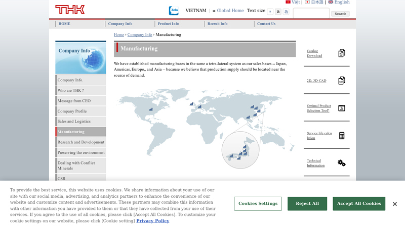The width and height of the screenshot is (405, 227).
Task: Switch language to 日本語
Action: point(317,2)
